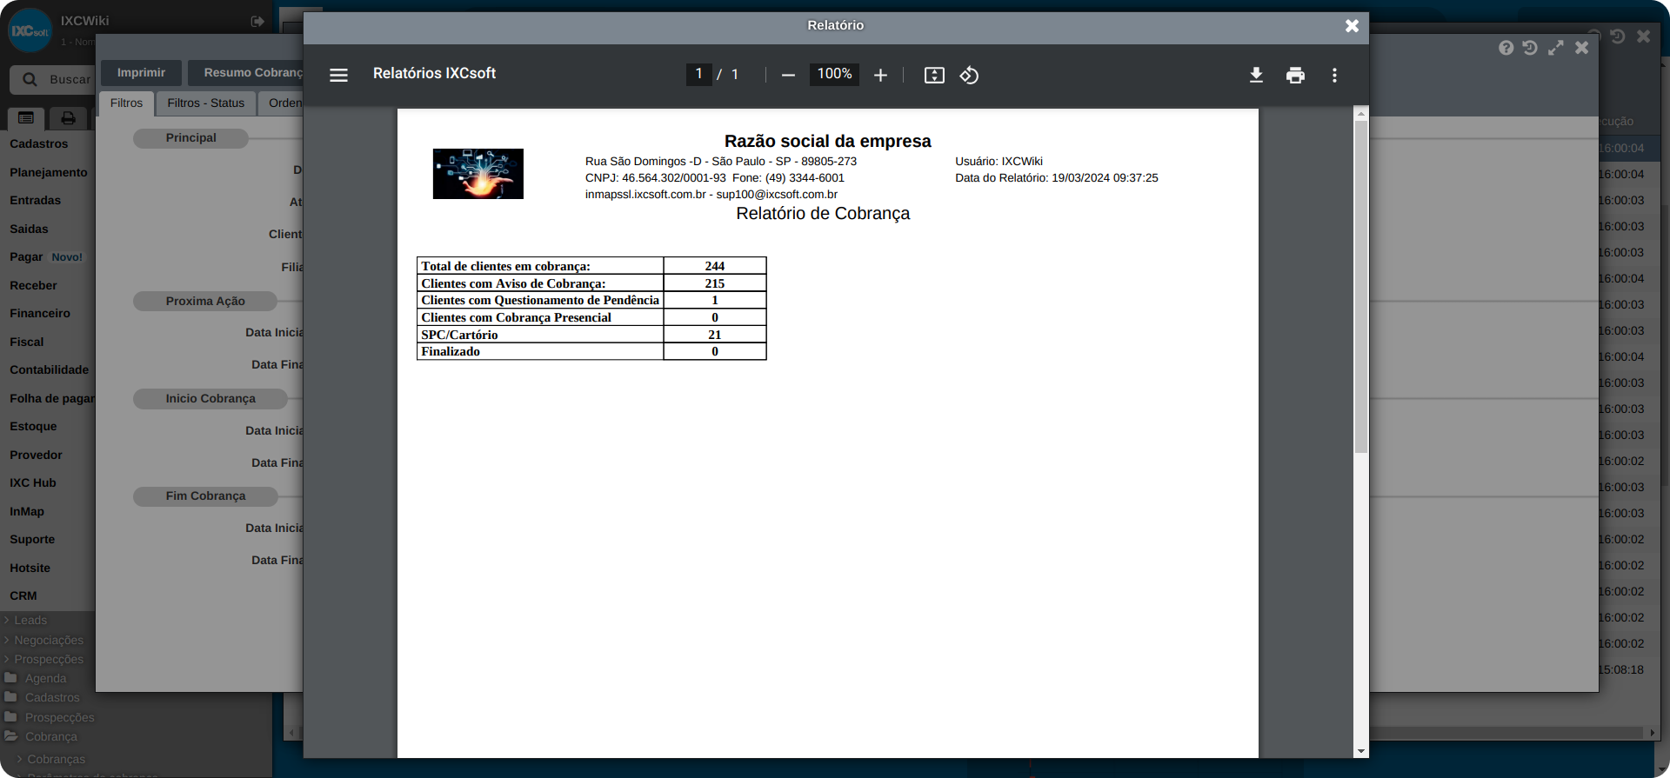The image size is (1670, 778).
Task: Expand the Negociações tree item
Action: point(44,641)
